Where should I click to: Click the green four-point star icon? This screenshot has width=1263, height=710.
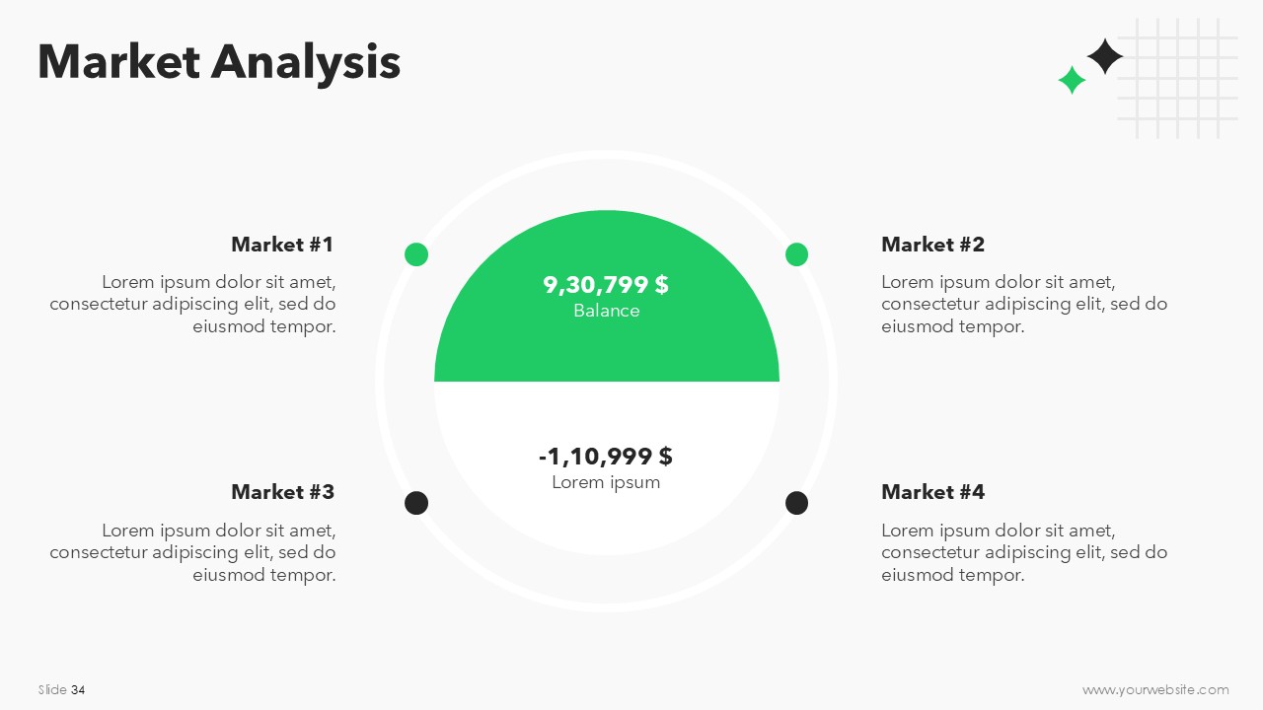point(1072,80)
